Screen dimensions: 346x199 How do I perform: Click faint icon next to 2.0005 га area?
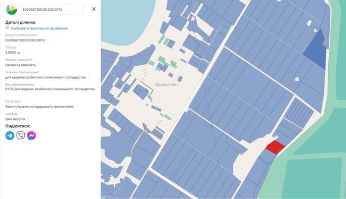[x=23, y=52]
